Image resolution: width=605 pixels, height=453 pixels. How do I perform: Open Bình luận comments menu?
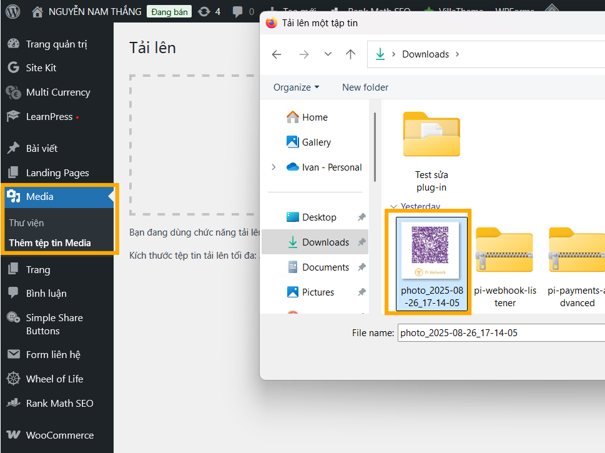coord(57,294)
